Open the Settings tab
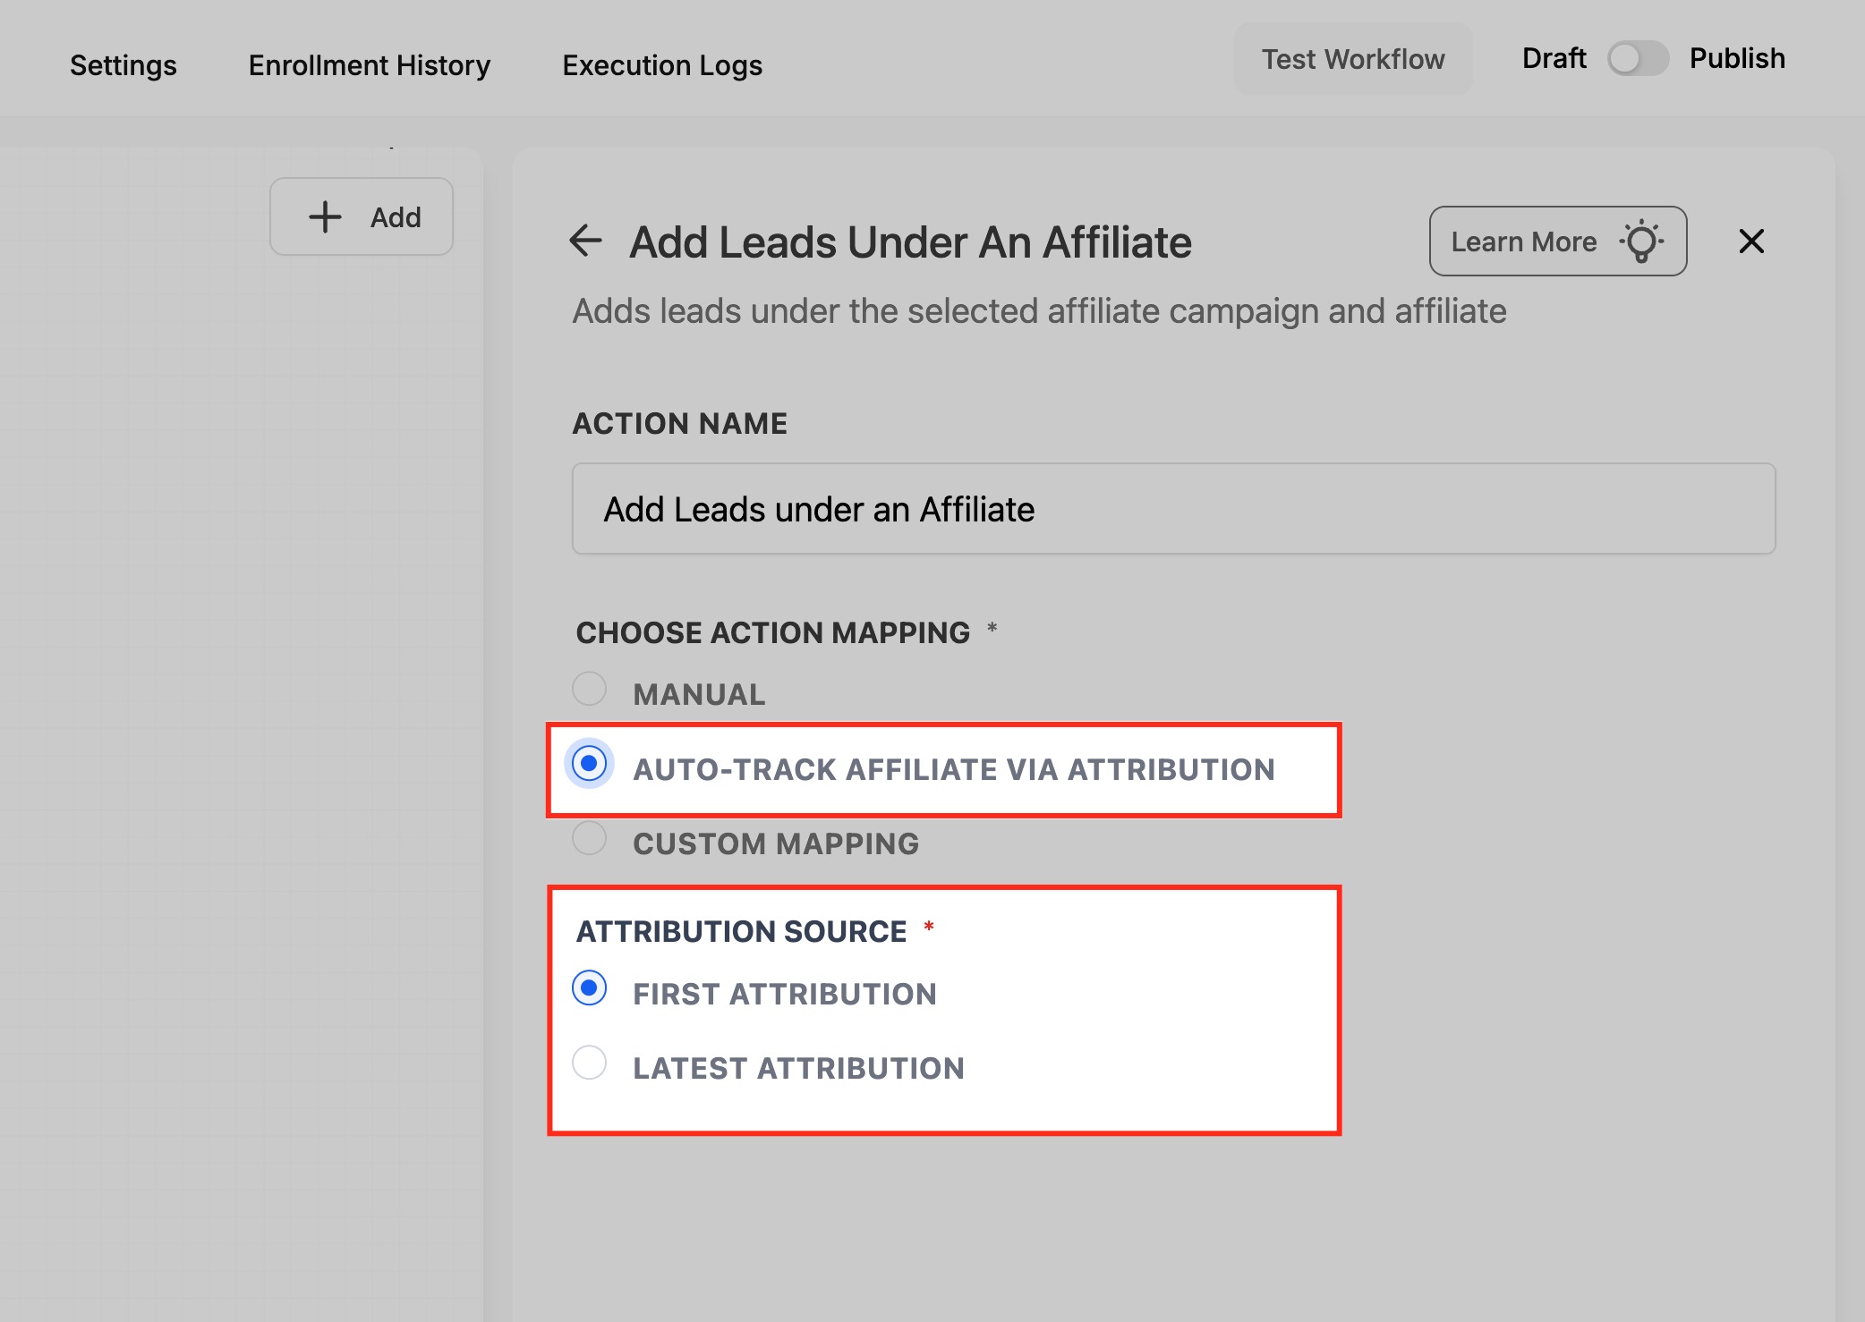The width and height of the screenshot is (1865, 1322). pyautogui.click(x=123, y=65)
